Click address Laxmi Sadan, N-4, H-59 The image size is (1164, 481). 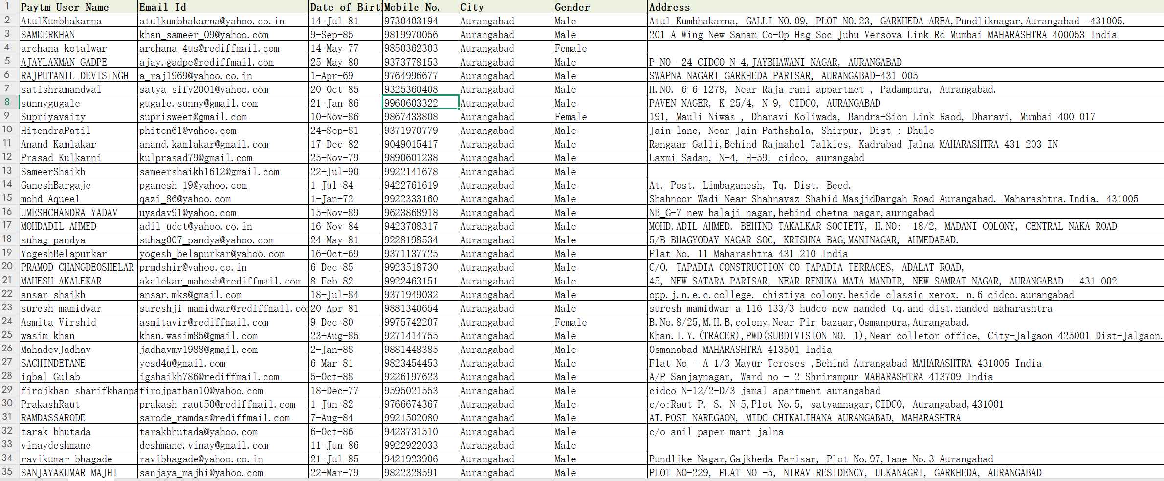(905, 157)
